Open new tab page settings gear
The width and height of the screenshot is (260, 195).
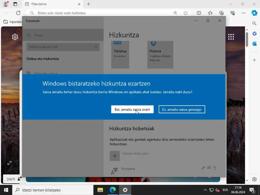pos(15,37)
